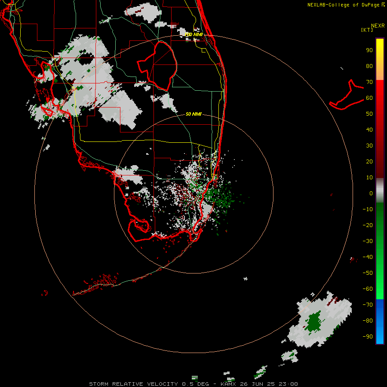Select the 10 value on velocity scale
Viewport: 387px width, 387px height.
coord(369,178)
